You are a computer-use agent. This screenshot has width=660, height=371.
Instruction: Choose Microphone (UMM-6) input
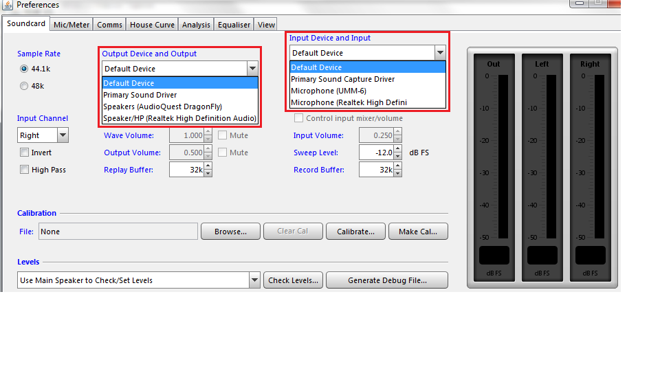367,91
